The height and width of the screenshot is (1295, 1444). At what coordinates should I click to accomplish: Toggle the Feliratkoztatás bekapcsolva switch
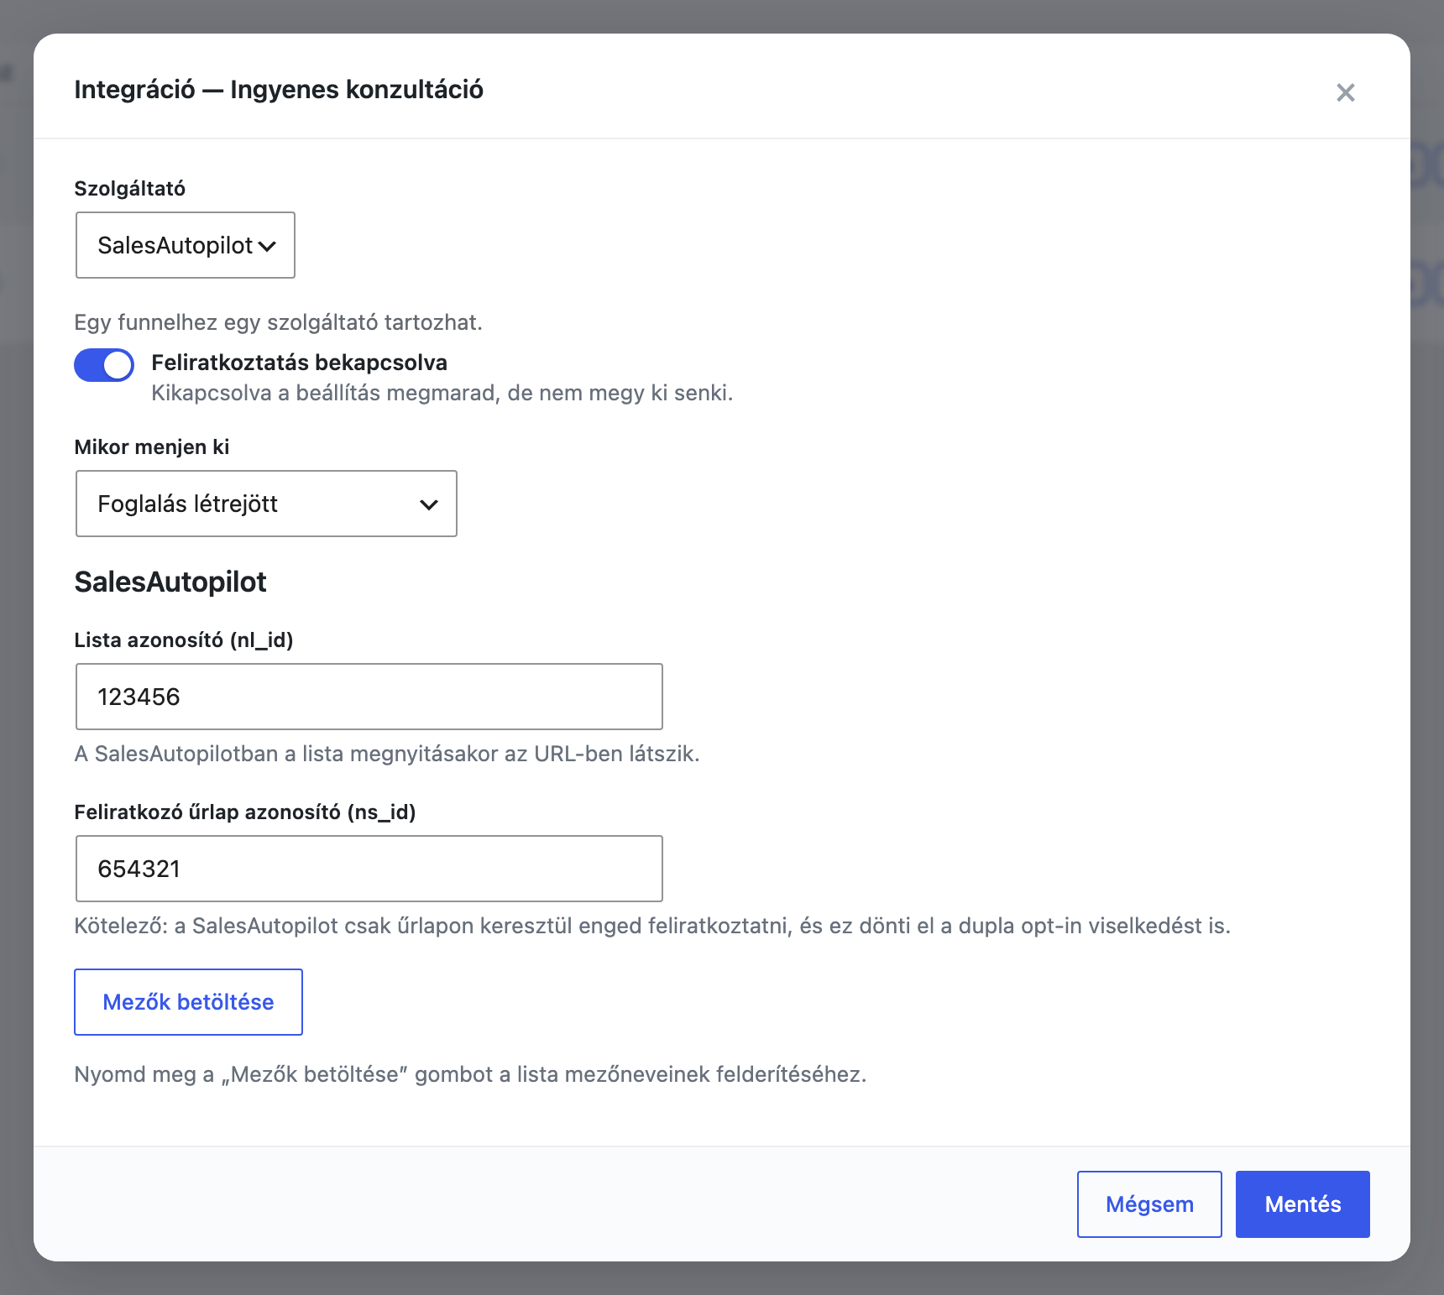(104, 365)
